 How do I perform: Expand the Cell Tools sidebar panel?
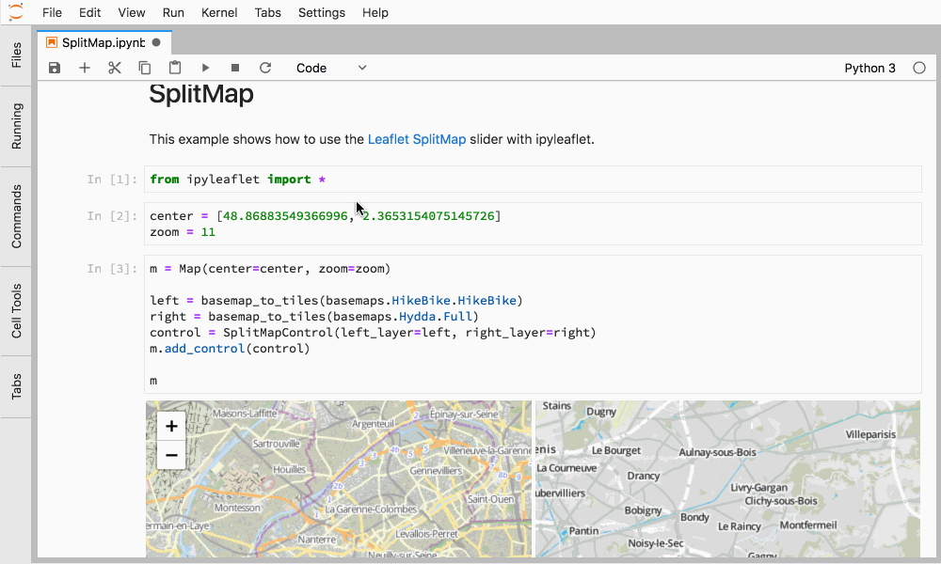(x=15, y=310)
